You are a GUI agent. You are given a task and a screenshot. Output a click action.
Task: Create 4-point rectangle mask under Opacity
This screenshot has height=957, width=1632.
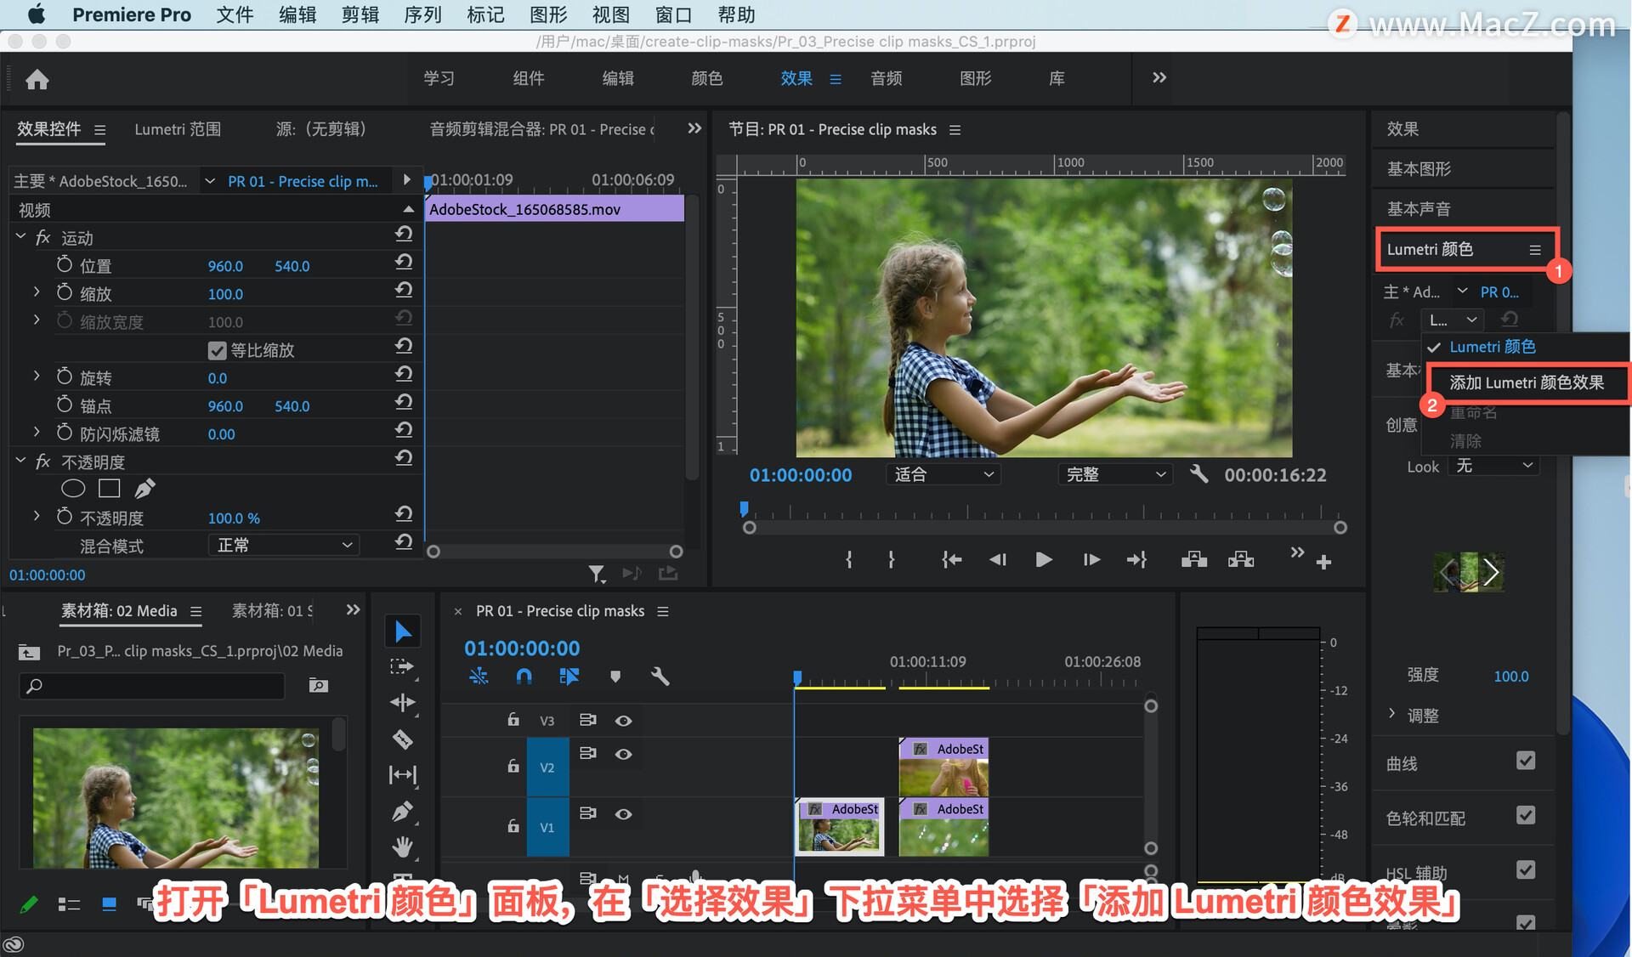click(109, 489)
